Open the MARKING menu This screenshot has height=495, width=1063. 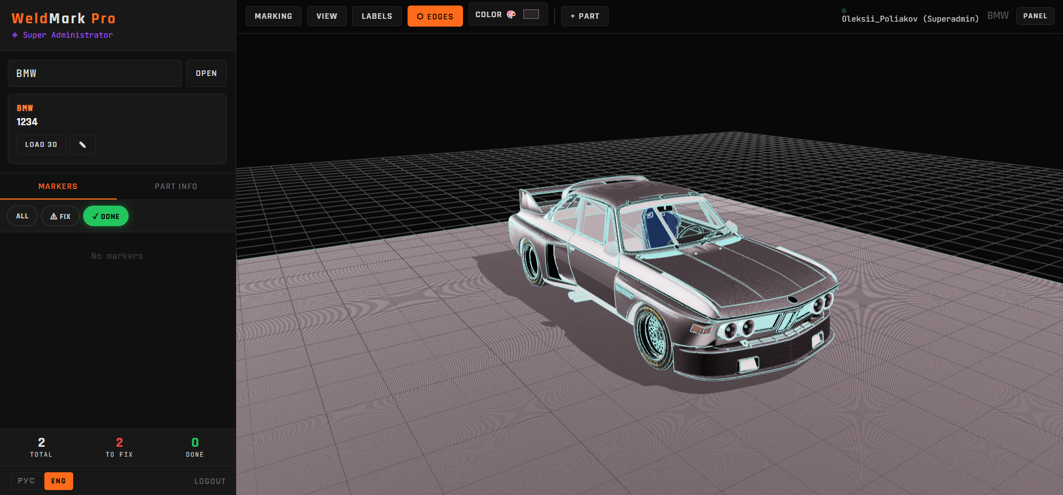coord(273,16)
